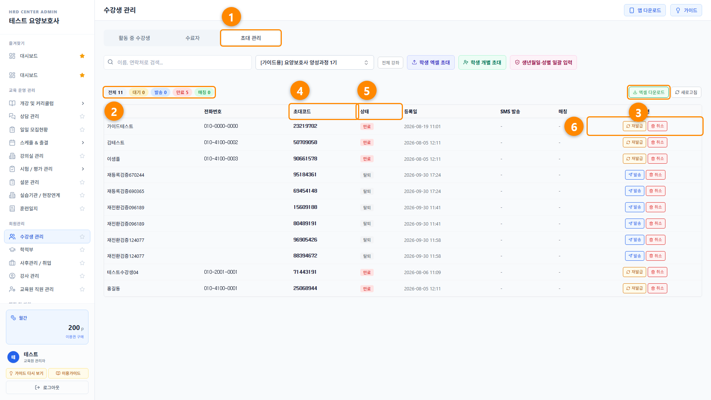The image size is (711, 400).
Task: Open the 가이드 button at top right
Action: click(686, 10)
